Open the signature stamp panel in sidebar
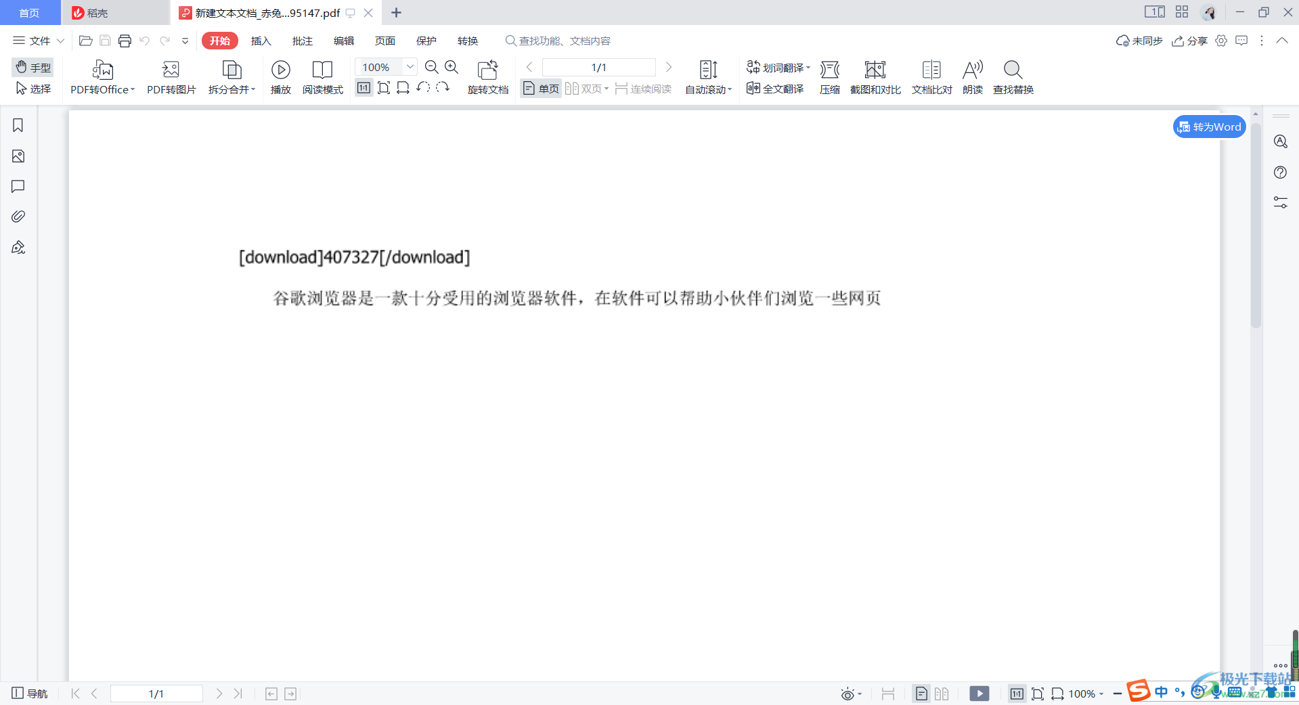Image resolution: width=1299 pixels, height=705 pixels. 18,247
